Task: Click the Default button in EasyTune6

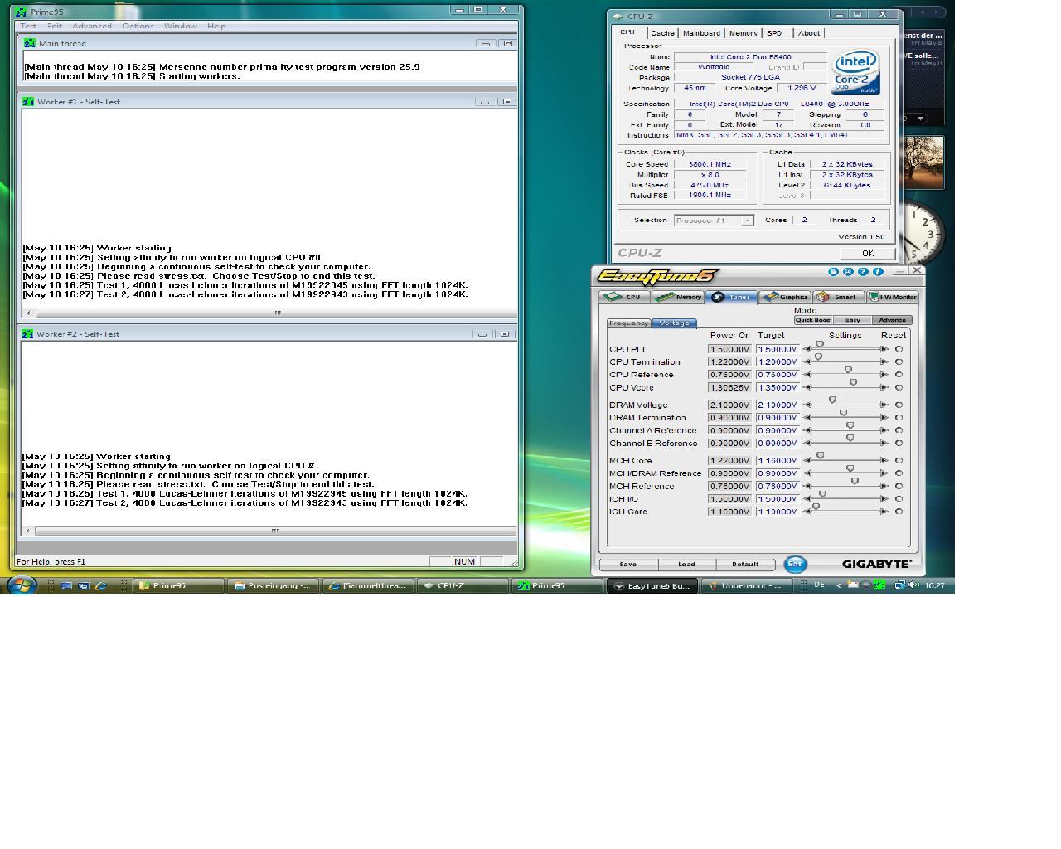Action: pyautogui.click(x=744, y=565)
